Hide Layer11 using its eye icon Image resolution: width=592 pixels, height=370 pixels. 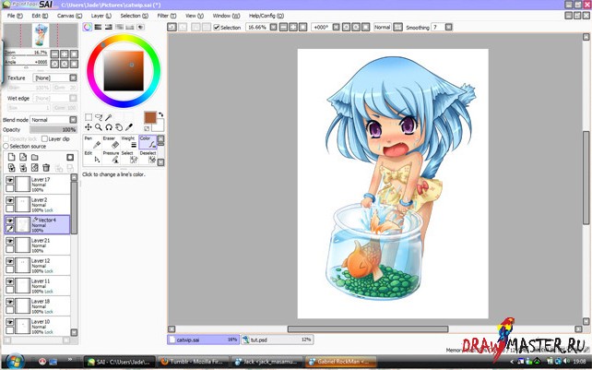pos(10,281)
